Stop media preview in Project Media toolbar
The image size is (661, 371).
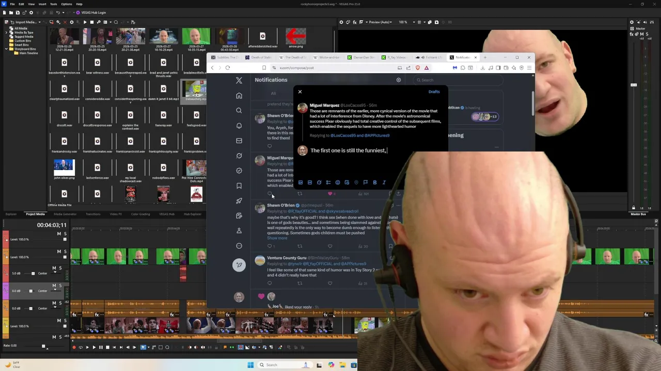coord(91,22)
